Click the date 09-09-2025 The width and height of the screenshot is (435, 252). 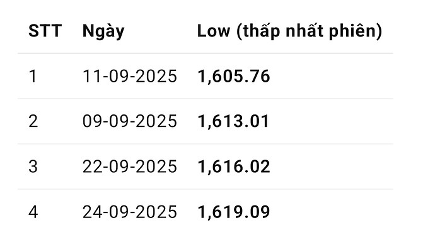tap(130, 121)
